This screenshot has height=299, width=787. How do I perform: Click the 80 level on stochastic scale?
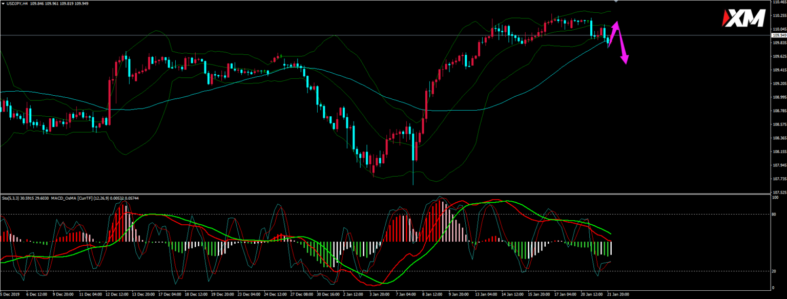click(x=775, y=215)
